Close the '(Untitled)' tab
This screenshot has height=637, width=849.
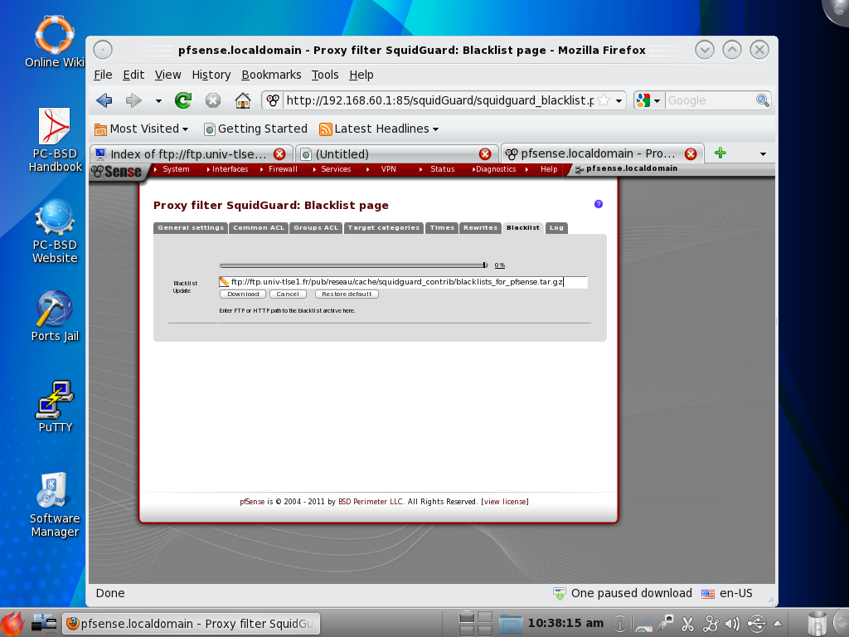pos(485,153)
